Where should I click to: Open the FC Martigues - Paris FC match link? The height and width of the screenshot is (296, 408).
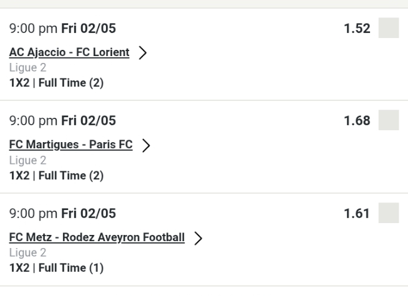pyautogui.click(x=70, y=145)
